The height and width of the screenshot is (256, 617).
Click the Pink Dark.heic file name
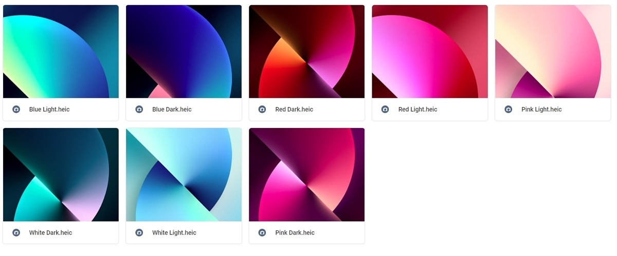point(295,233)
